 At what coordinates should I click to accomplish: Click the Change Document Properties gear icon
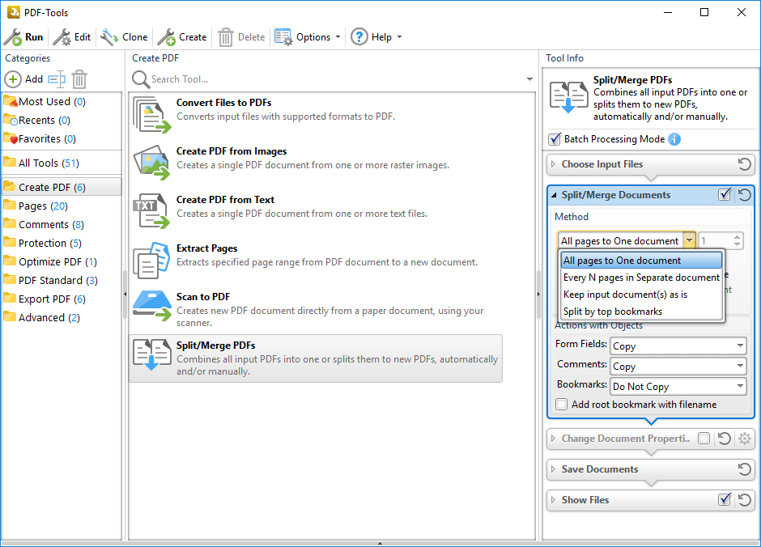pos(745,439)
